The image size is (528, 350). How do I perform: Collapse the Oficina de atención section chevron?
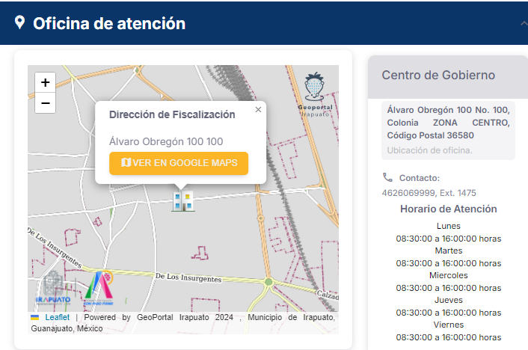pyautogui.click(x=524, y=24)
